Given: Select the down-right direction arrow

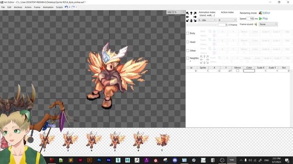Looking at the screenshot, I should click(x=195, y=20).
